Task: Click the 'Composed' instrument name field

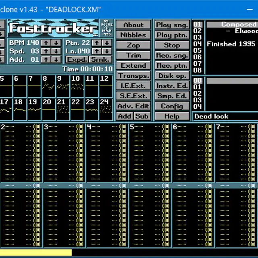Action: pyautogui.click(x=232, y=24)
